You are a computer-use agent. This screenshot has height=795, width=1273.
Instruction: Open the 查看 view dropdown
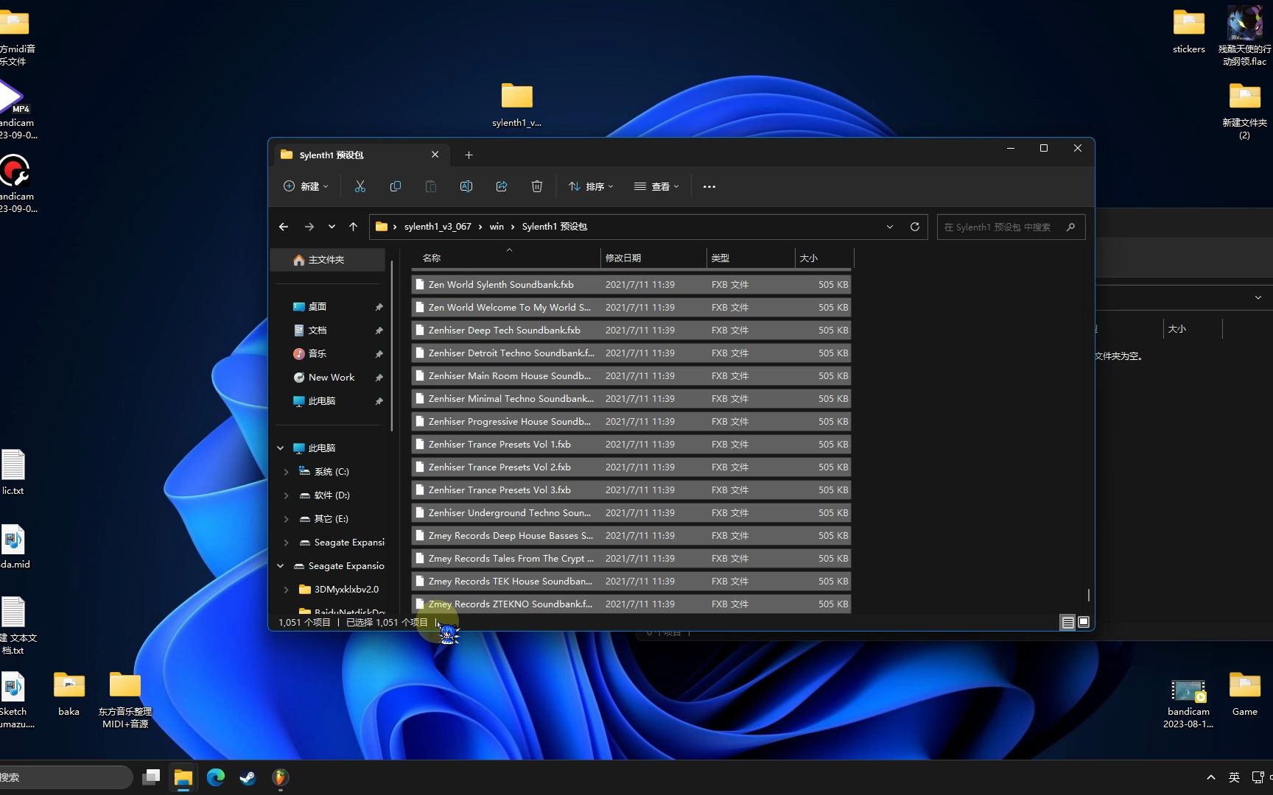tap(656, 187)
